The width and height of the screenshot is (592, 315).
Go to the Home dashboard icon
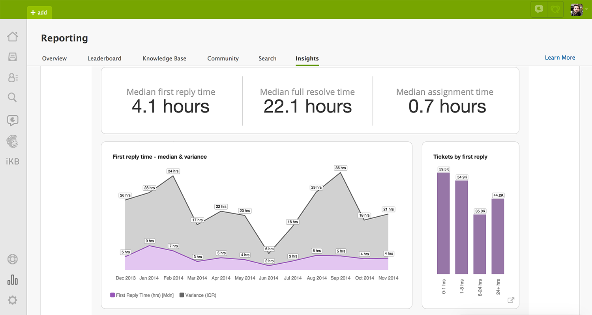(13, 37)
